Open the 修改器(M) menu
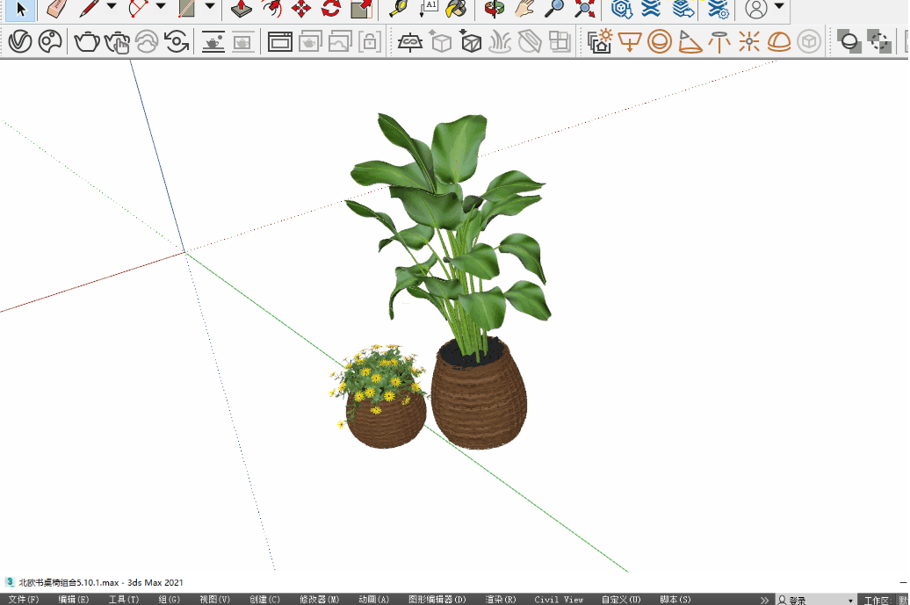The width and height of the screenshot is (910, 605). pyautogui.click(x=319, y=600)
